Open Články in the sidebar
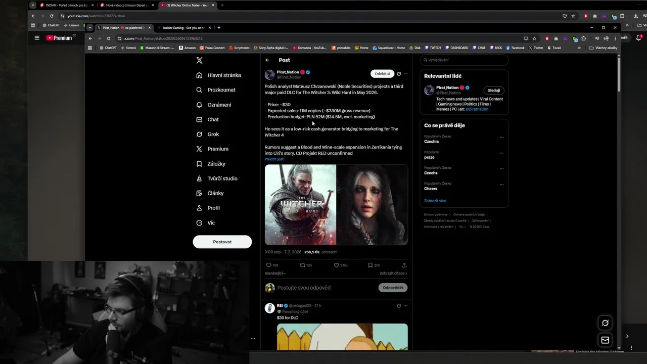This screenshot has width=647, height=364. [210, 193]
